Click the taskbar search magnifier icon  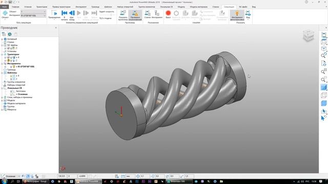tap(12, 181)
